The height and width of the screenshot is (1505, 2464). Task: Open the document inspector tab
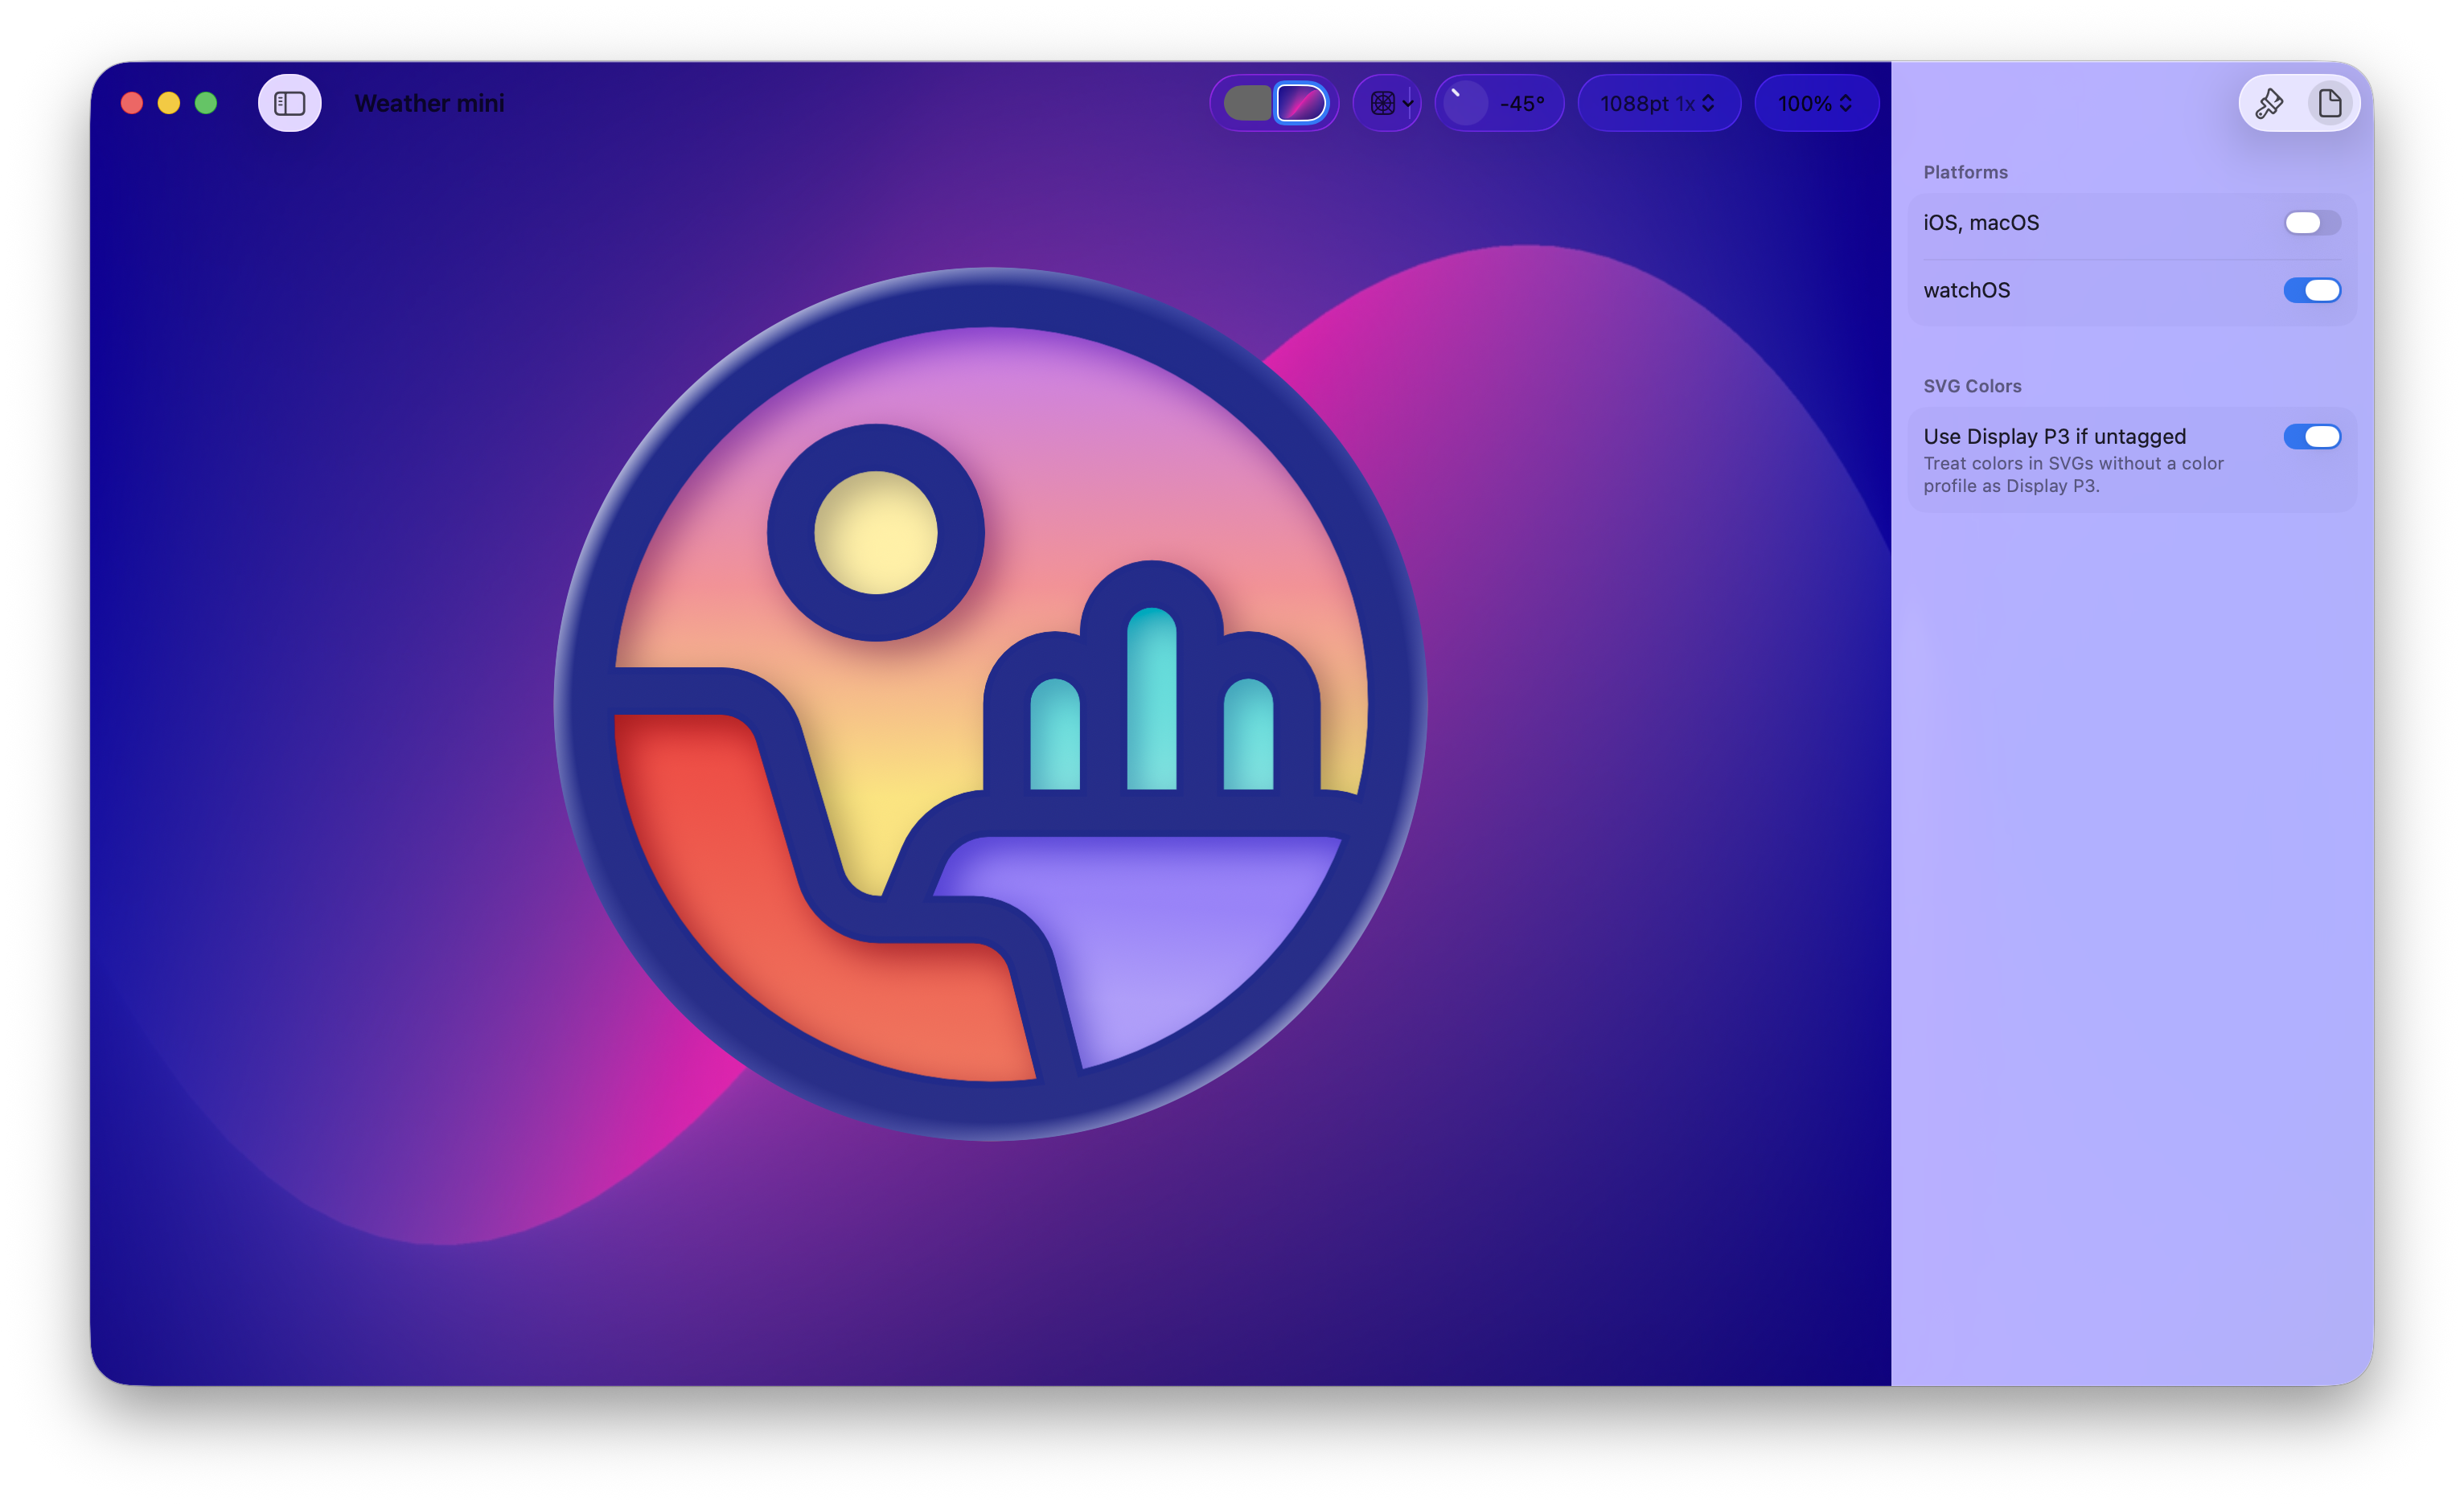pos(2329,103)
